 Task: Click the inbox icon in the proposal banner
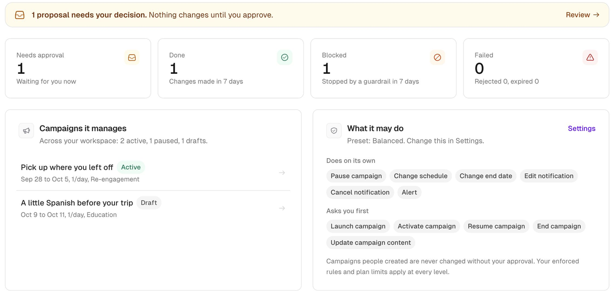(x=20, y=15)
